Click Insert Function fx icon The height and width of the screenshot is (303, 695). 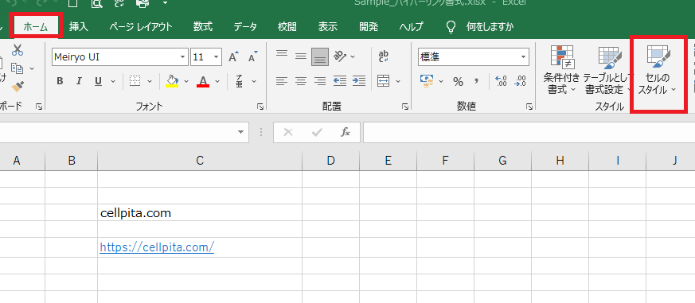346,132
